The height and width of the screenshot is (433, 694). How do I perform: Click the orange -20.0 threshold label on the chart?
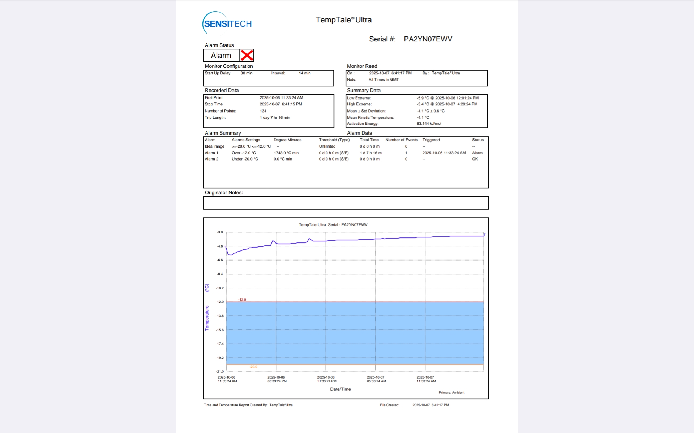253,367
